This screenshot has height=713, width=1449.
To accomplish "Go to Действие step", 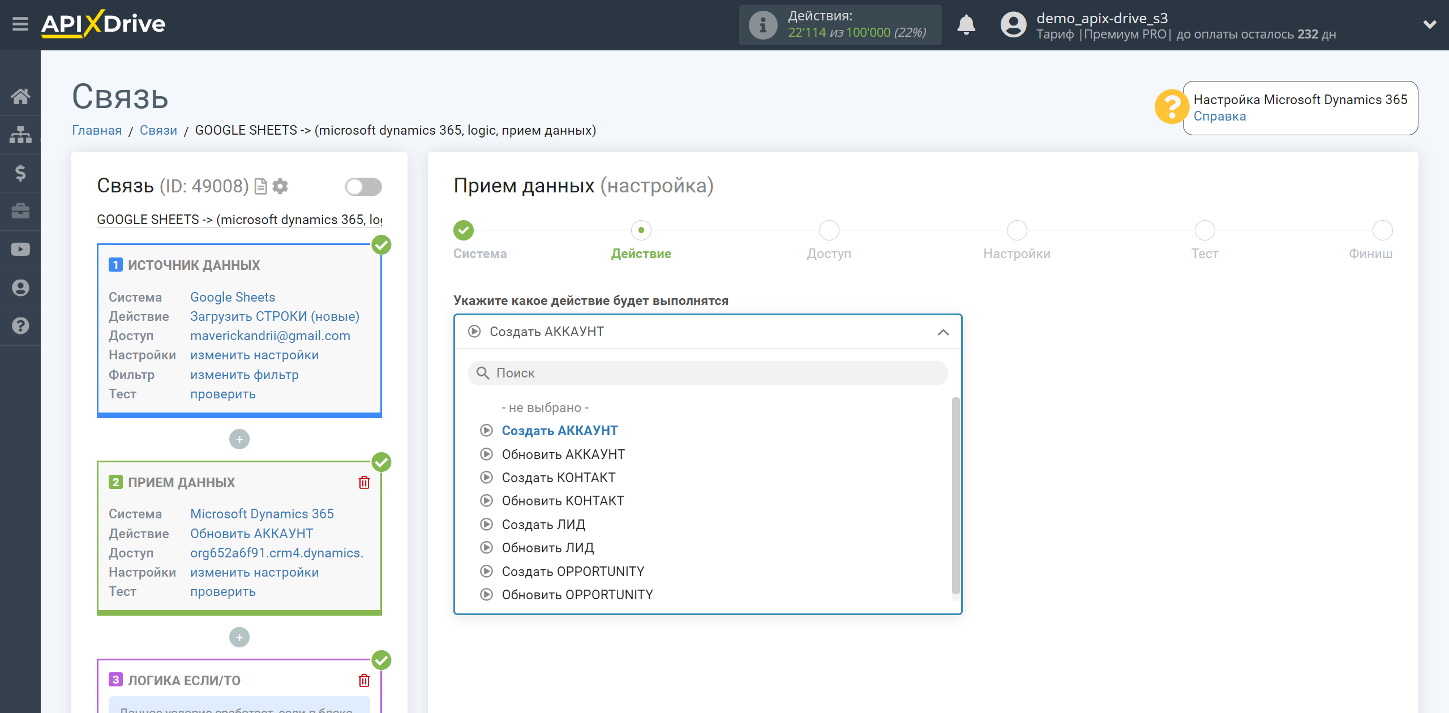I will click(x=641, y=230).
